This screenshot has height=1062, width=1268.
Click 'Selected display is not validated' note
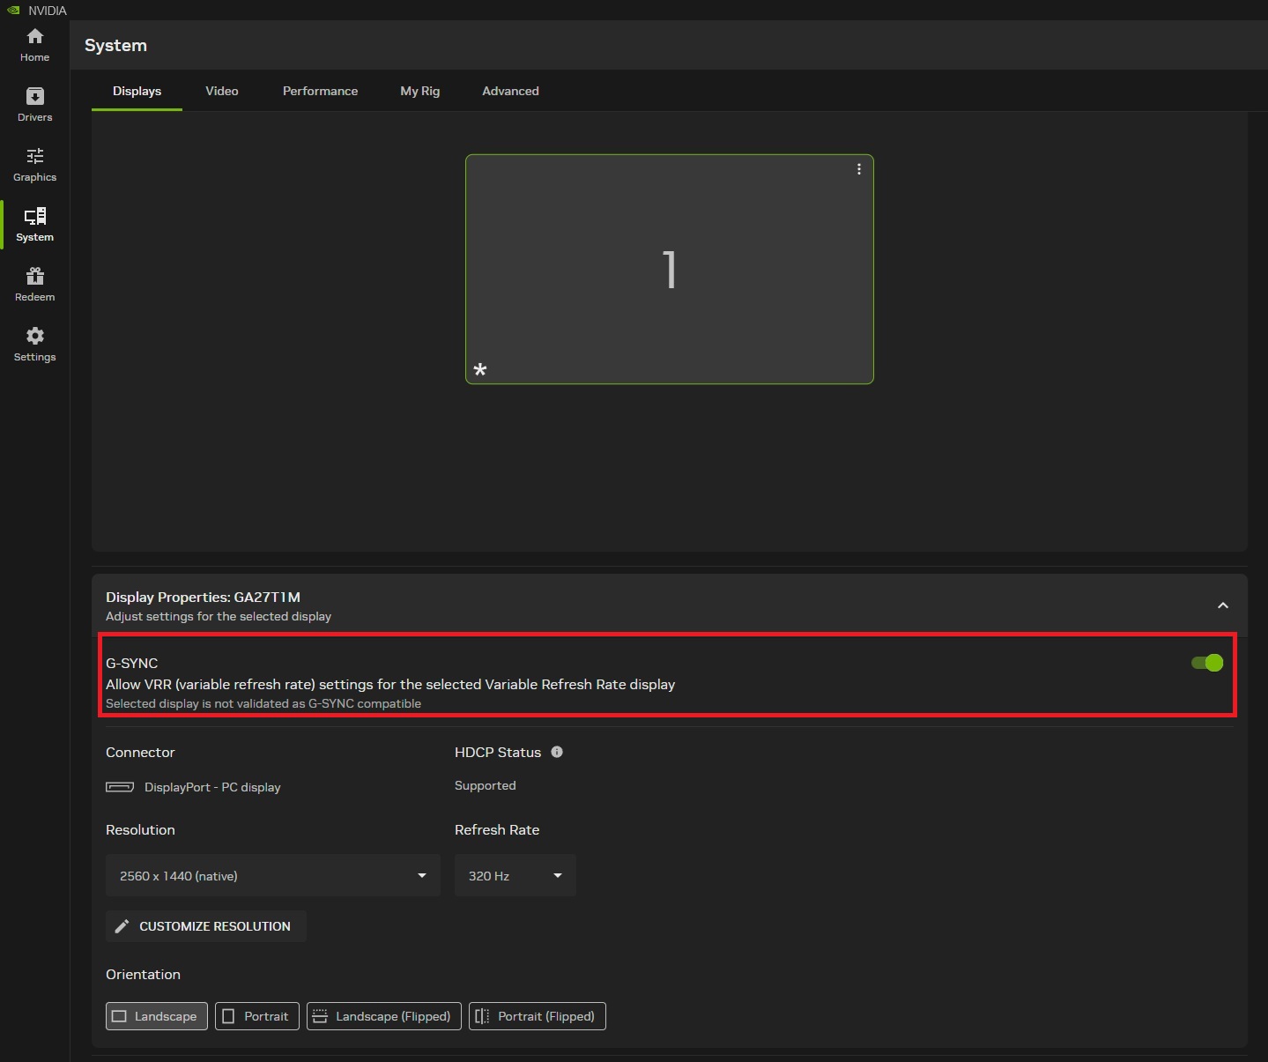pos(263,703)
